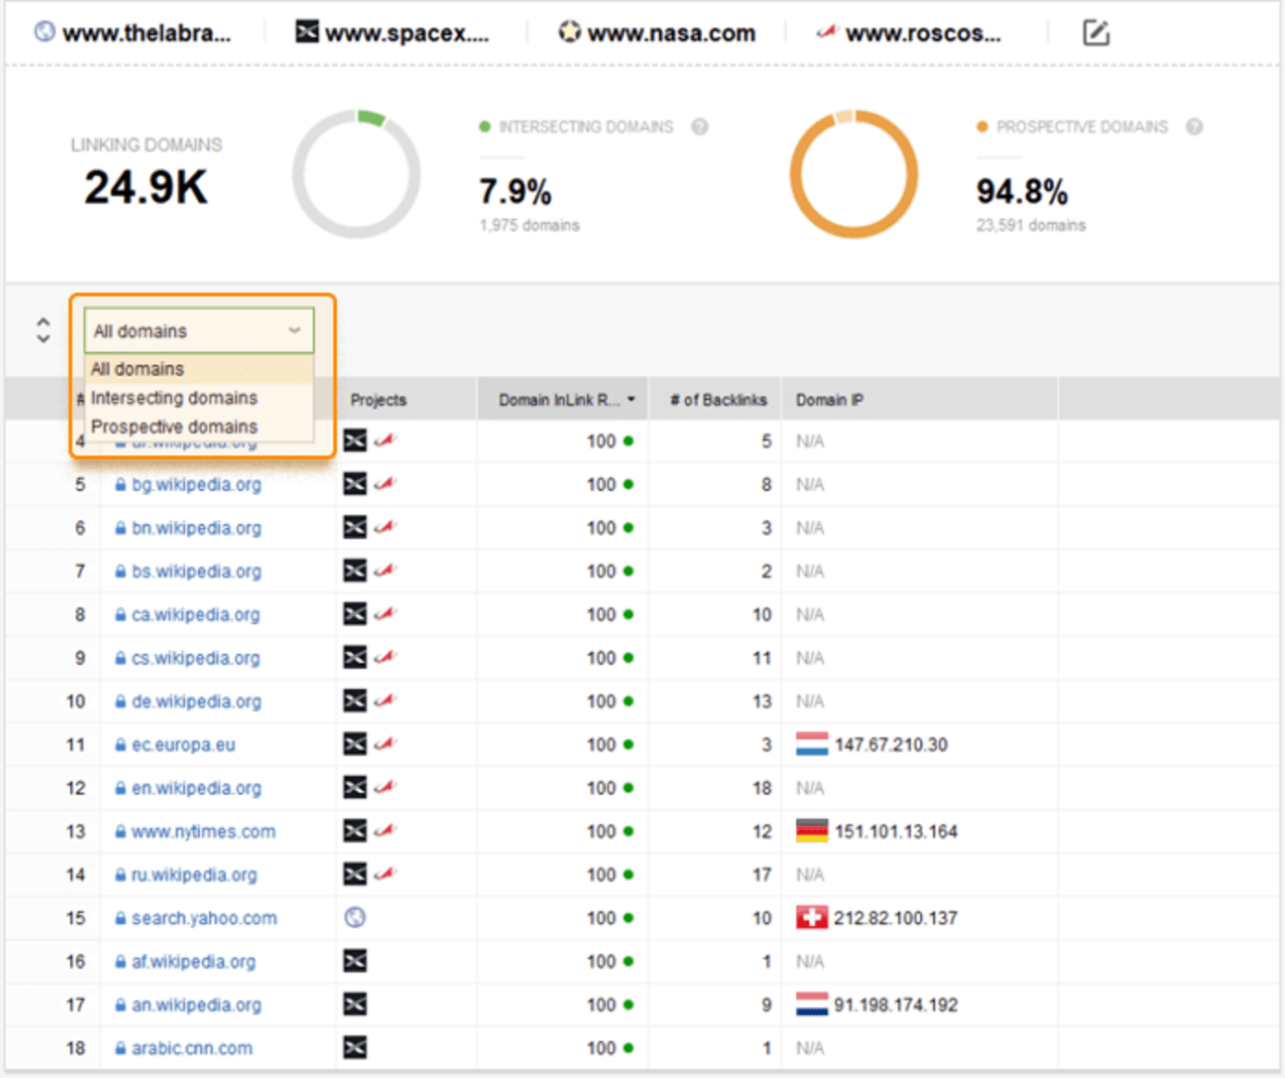Click the lock icon beside arabic.cnn.com
Image resolution: width=1285 pixels, height=1078 pixels.
(x=120, y=1047)
